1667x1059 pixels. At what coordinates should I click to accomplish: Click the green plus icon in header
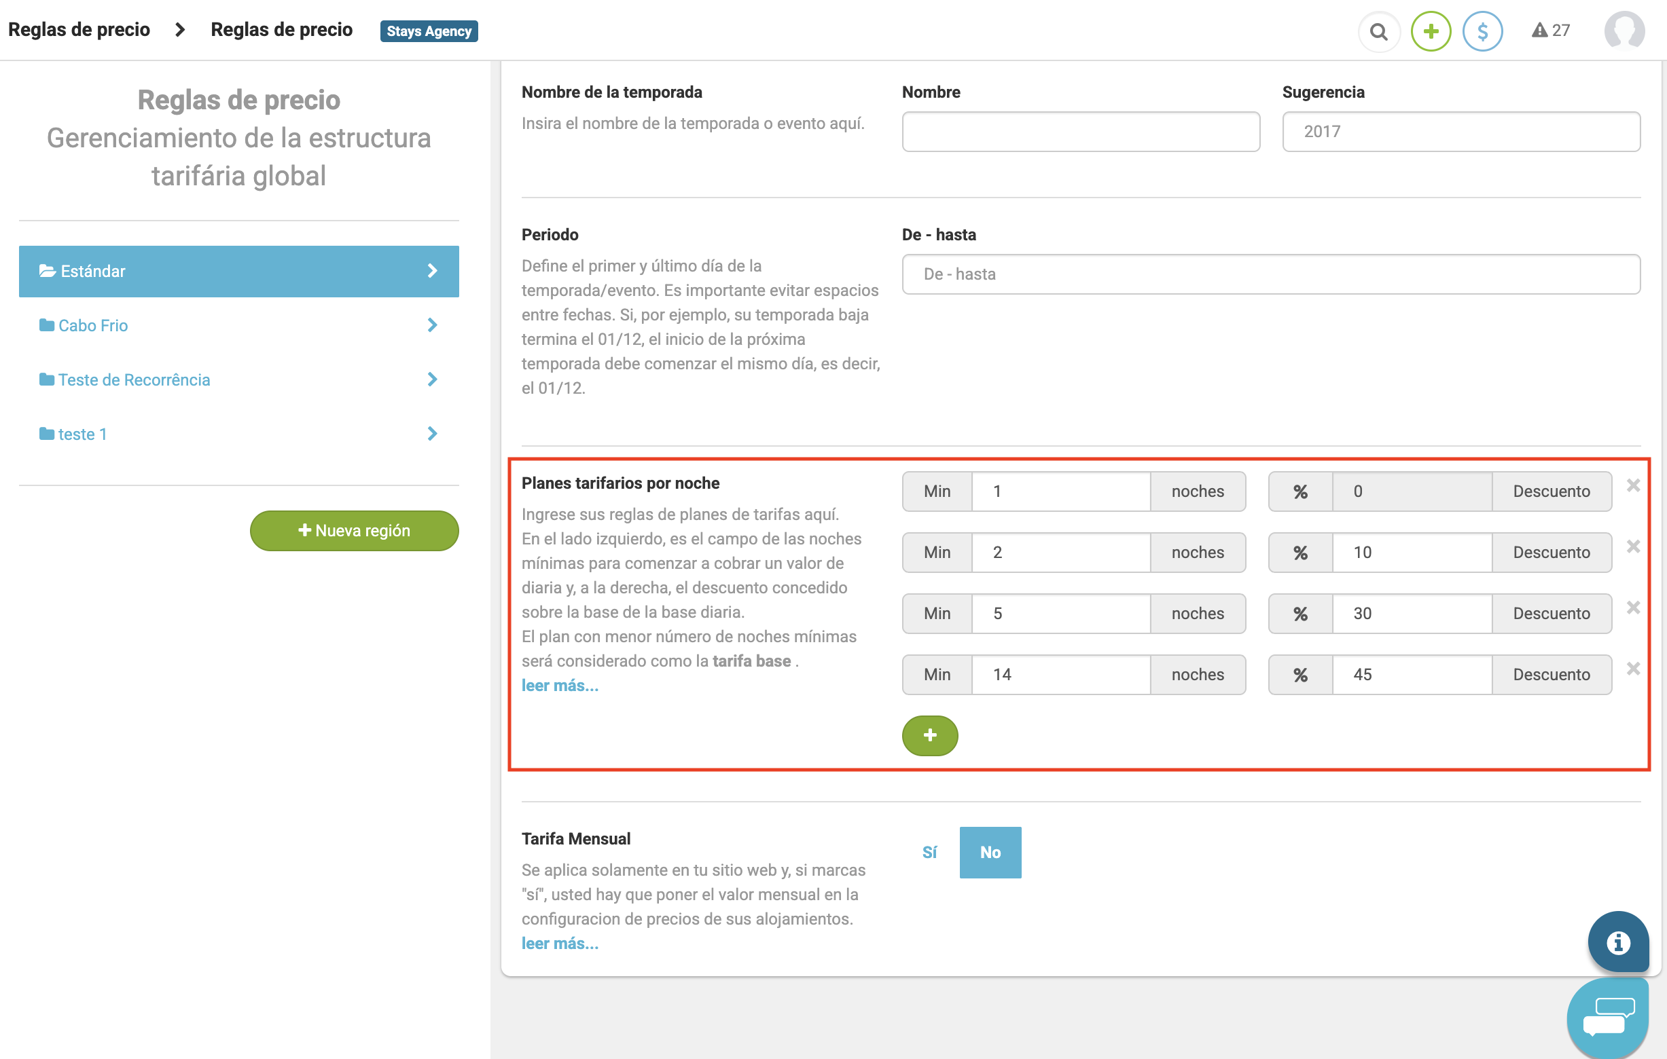[1430, 32]
